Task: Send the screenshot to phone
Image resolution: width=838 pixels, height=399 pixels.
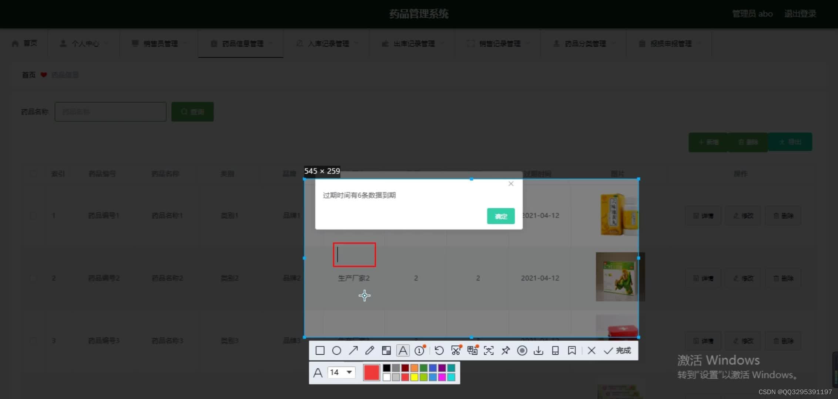Action: pyautogui.click(x=555, y=351)
